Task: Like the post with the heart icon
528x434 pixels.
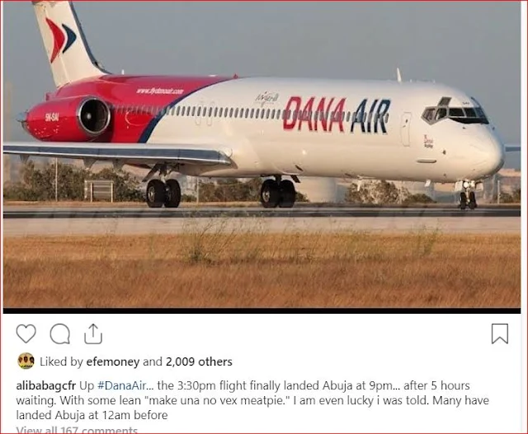Action: tap(26, 334)
